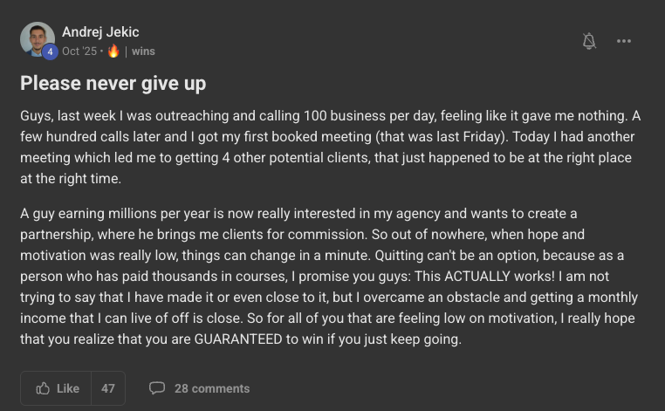
Task: Click the first paragraph about outreach calls
Action: [332, 147]
